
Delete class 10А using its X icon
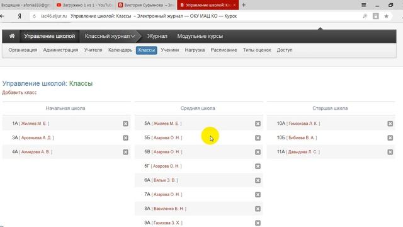coord(390,124)
